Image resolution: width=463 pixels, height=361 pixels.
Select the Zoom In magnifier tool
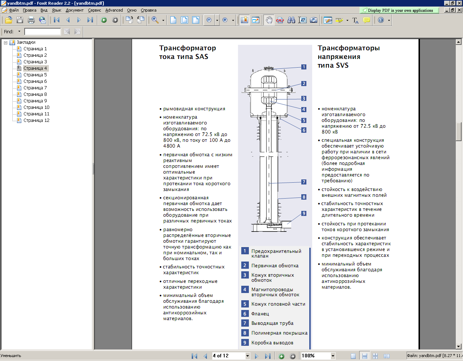[155, 20]
